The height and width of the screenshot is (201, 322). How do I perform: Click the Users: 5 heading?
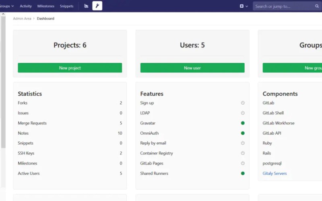(192, 45)
